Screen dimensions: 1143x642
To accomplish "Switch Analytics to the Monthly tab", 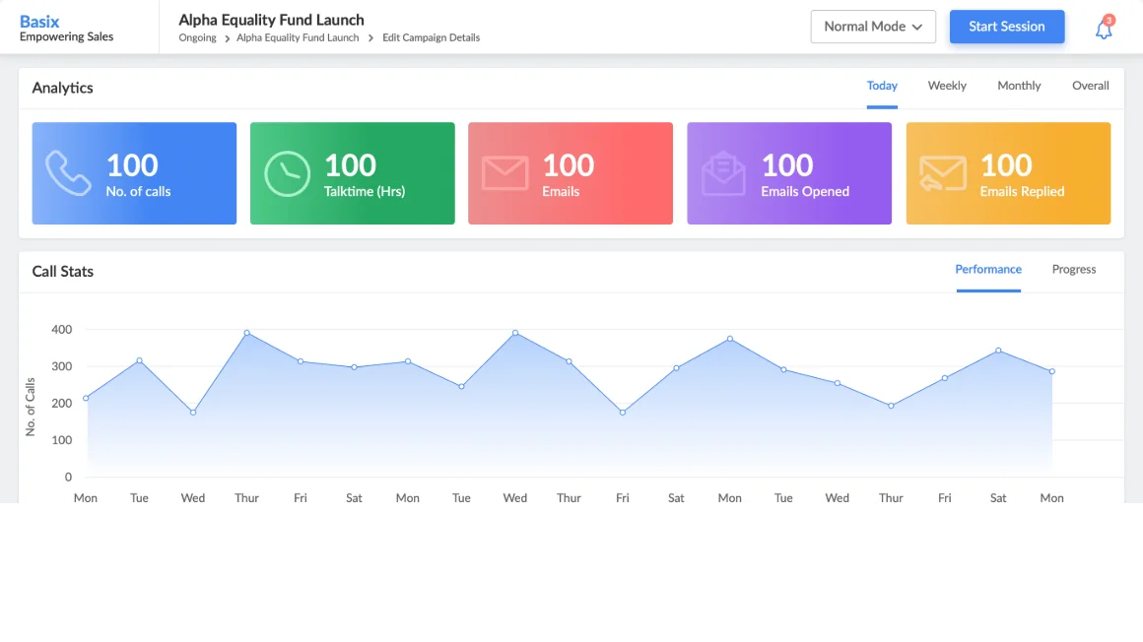I will (1019, 86).
